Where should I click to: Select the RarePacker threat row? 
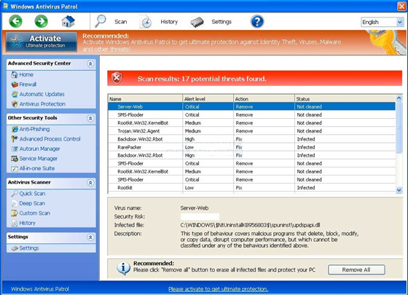tap(251, 147)
